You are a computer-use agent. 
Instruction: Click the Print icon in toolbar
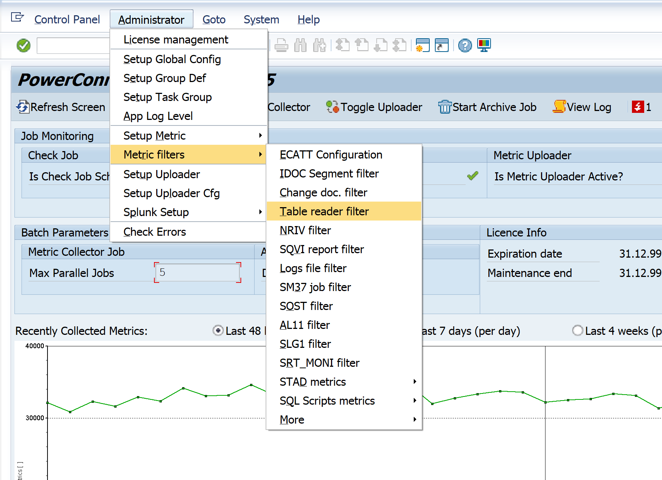click(281, 46)
